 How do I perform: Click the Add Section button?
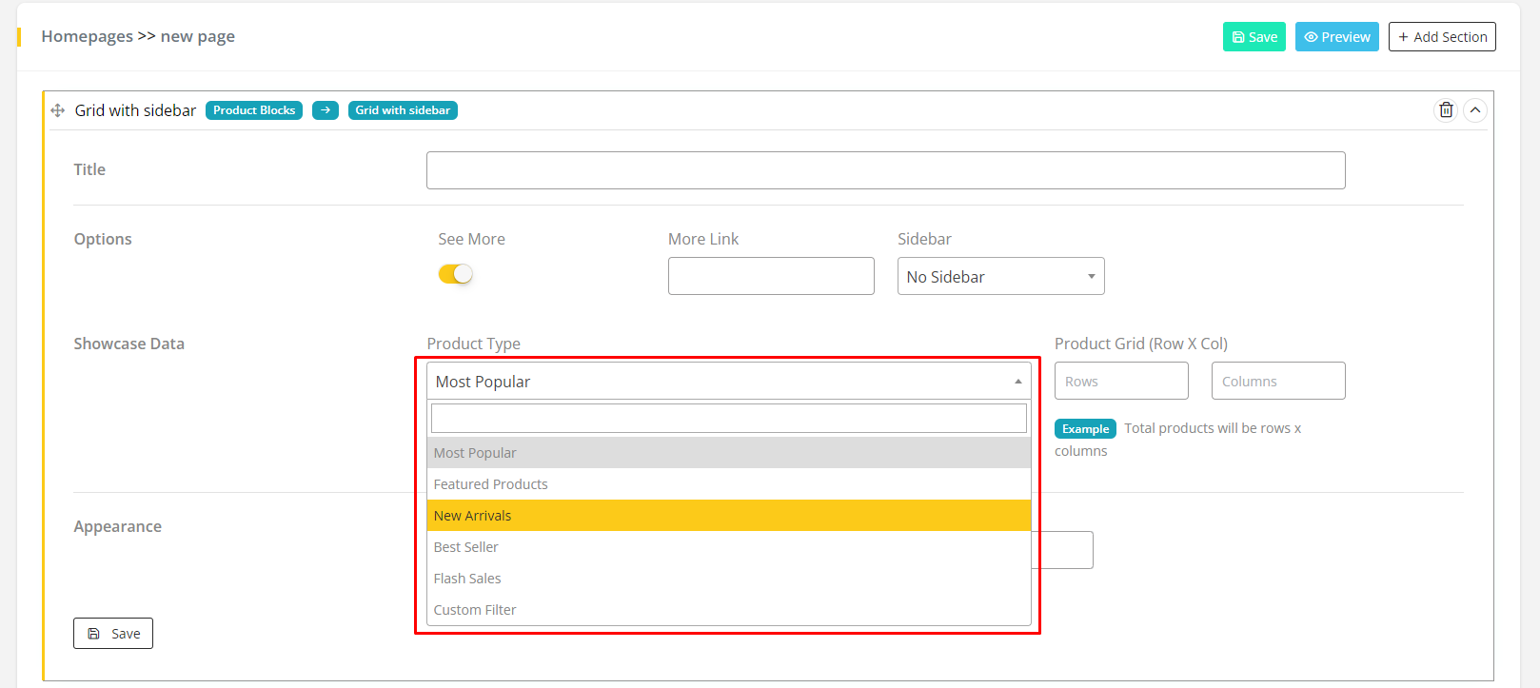[1442, 37]
